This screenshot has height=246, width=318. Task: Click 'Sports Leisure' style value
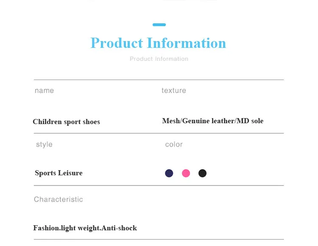59,173
